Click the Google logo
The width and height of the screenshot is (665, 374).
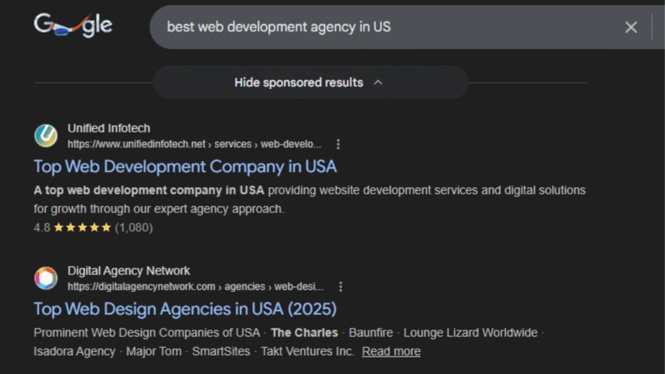coord(73,26)
